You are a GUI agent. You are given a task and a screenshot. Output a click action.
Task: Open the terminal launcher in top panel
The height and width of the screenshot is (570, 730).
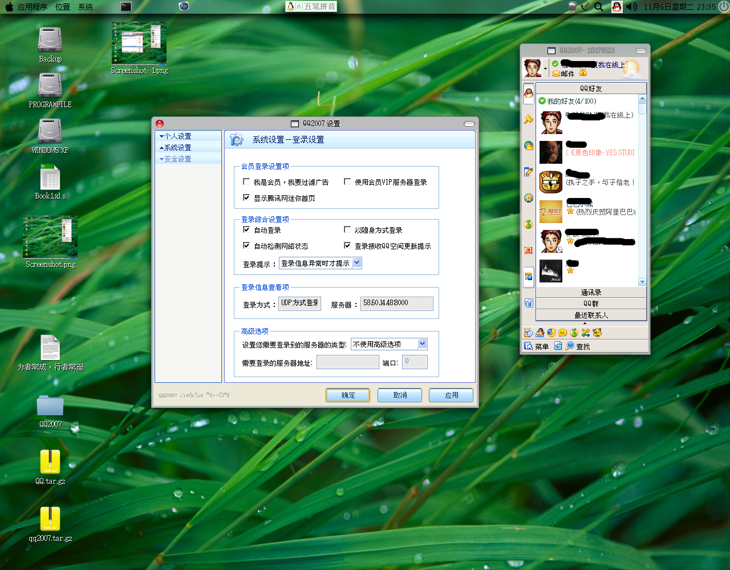tap(126, 7)
